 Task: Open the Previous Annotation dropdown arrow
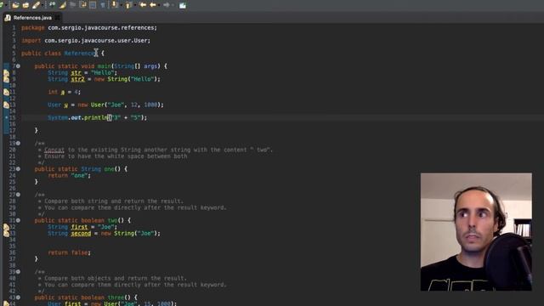point(135,5)
